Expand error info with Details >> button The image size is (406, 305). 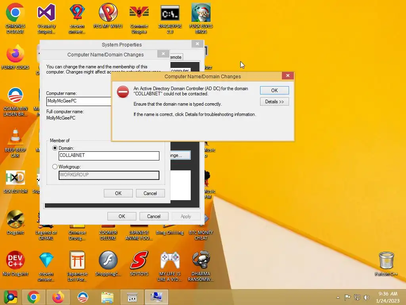point(274,102)
